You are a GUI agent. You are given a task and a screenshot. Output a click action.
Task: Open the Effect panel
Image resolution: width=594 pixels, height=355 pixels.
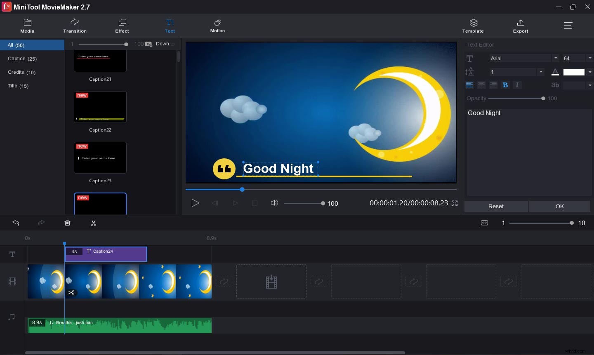pyautogui.click(x=122, y=26)
